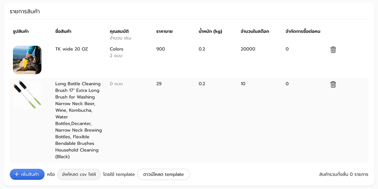Click the price 900 cell
The height and width of the screenshot is (189, 378).
[x=160, y=49]
